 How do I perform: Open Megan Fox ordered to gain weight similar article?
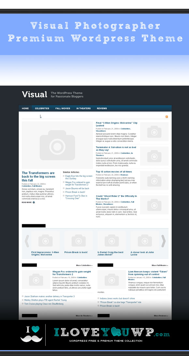[x=78, y=184]
